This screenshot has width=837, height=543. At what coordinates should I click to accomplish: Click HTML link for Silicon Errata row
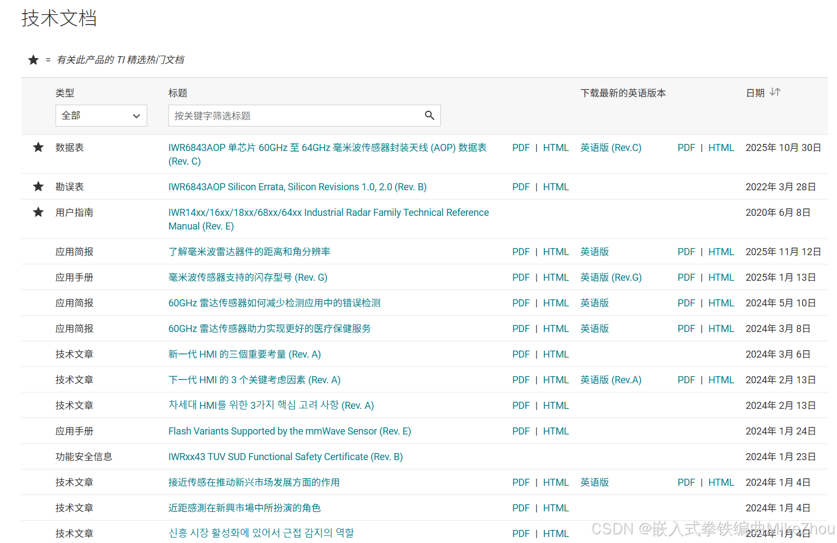(556, 187)
